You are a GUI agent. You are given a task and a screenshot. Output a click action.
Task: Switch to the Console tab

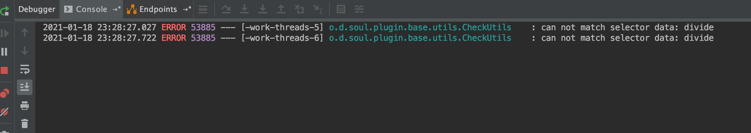point(91,9)
